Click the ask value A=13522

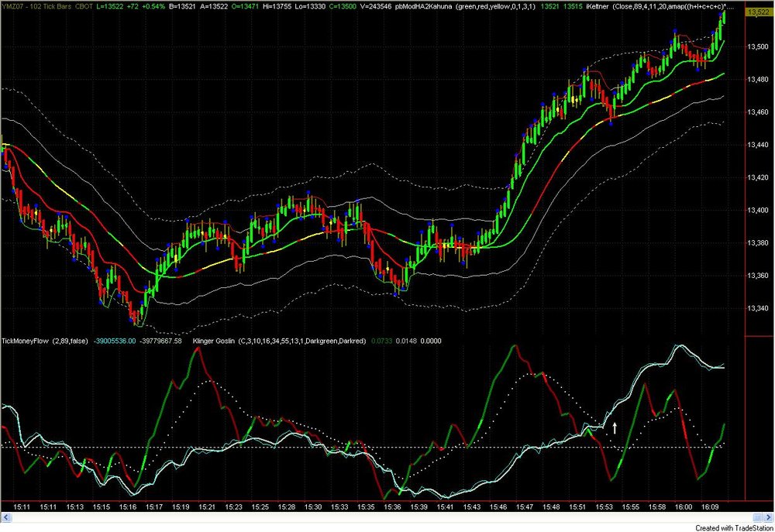coord(213,6)
